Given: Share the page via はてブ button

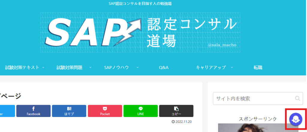Looking at the screenshot, I should (x=69, y=111).
